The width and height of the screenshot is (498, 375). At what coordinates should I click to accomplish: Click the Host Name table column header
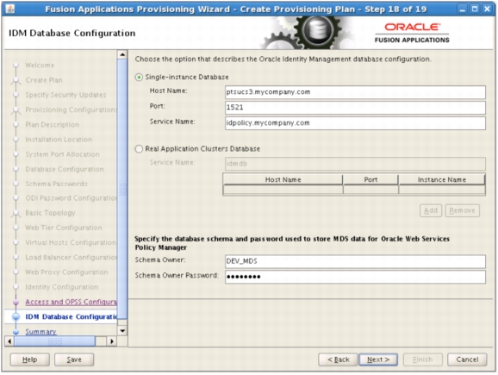[x=283, y=179]
